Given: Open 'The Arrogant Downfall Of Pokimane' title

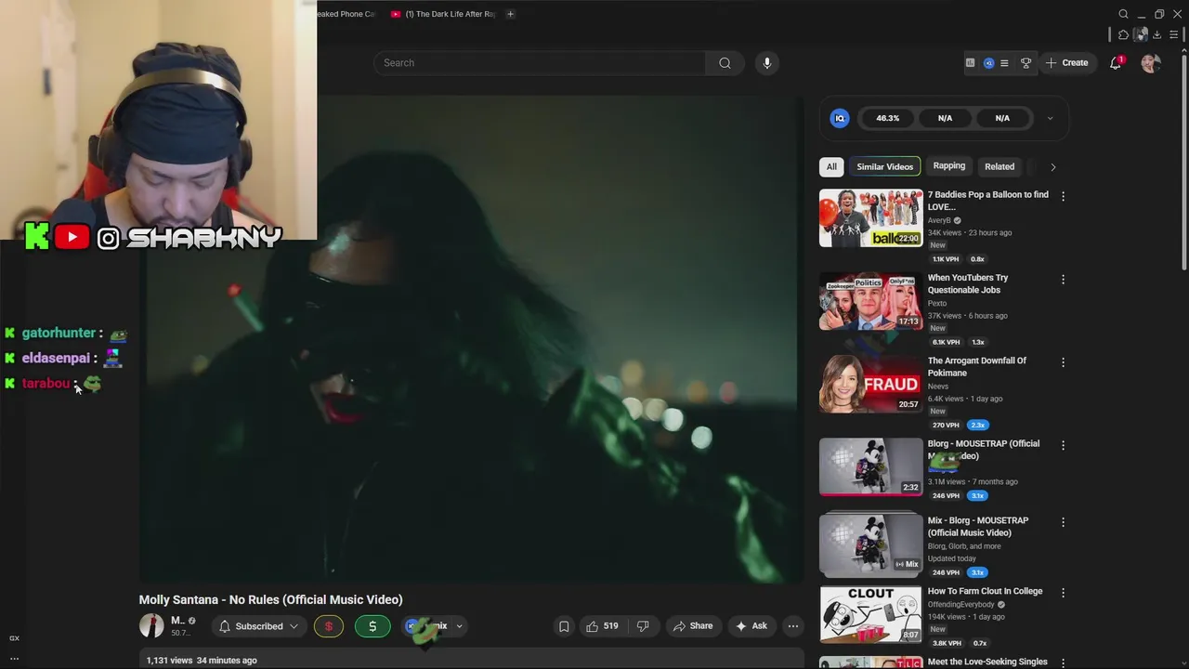Looking at the screenshot, I should (x=976, y=367).
